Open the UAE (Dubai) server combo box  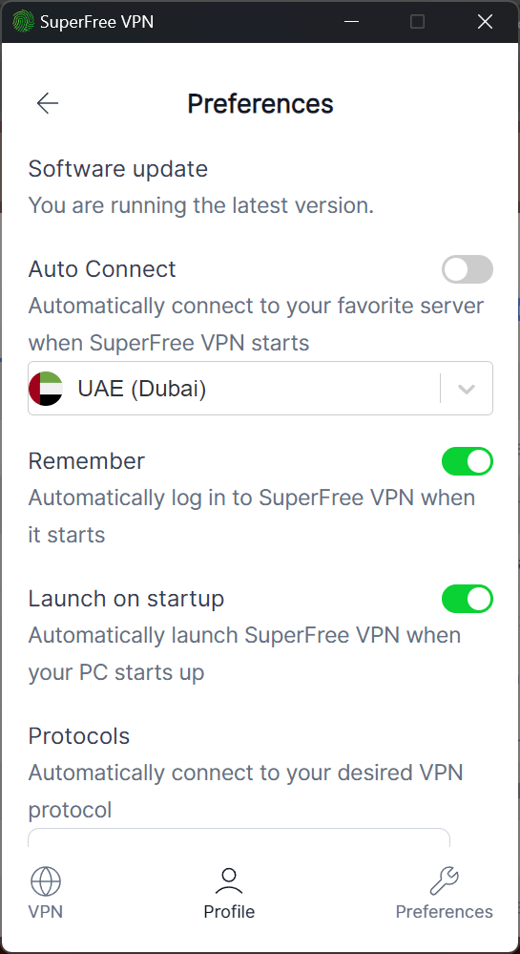point(260,388)
